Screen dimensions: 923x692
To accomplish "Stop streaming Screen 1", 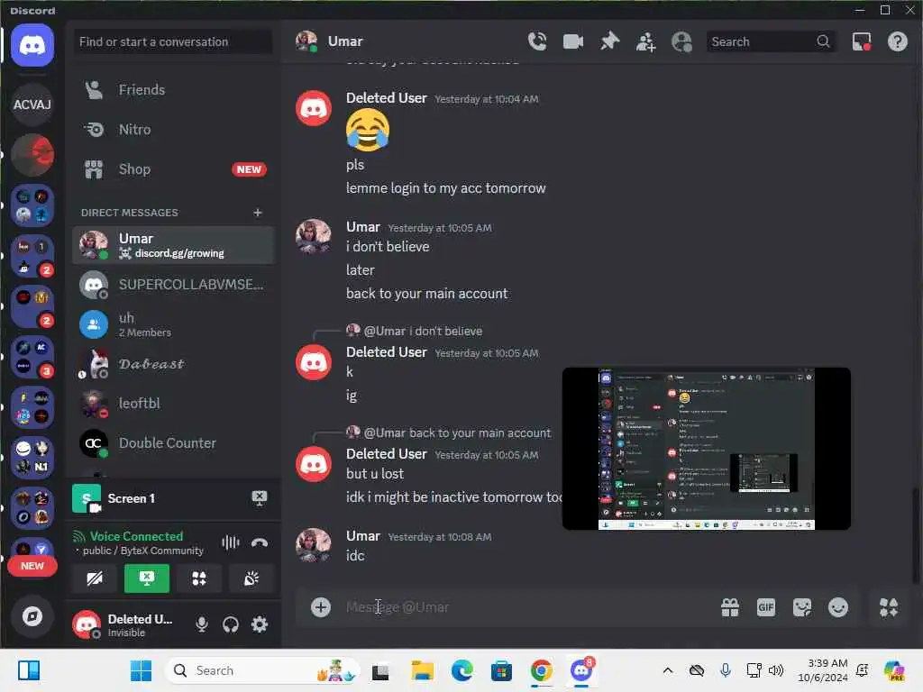I will (x=259, y=498).
